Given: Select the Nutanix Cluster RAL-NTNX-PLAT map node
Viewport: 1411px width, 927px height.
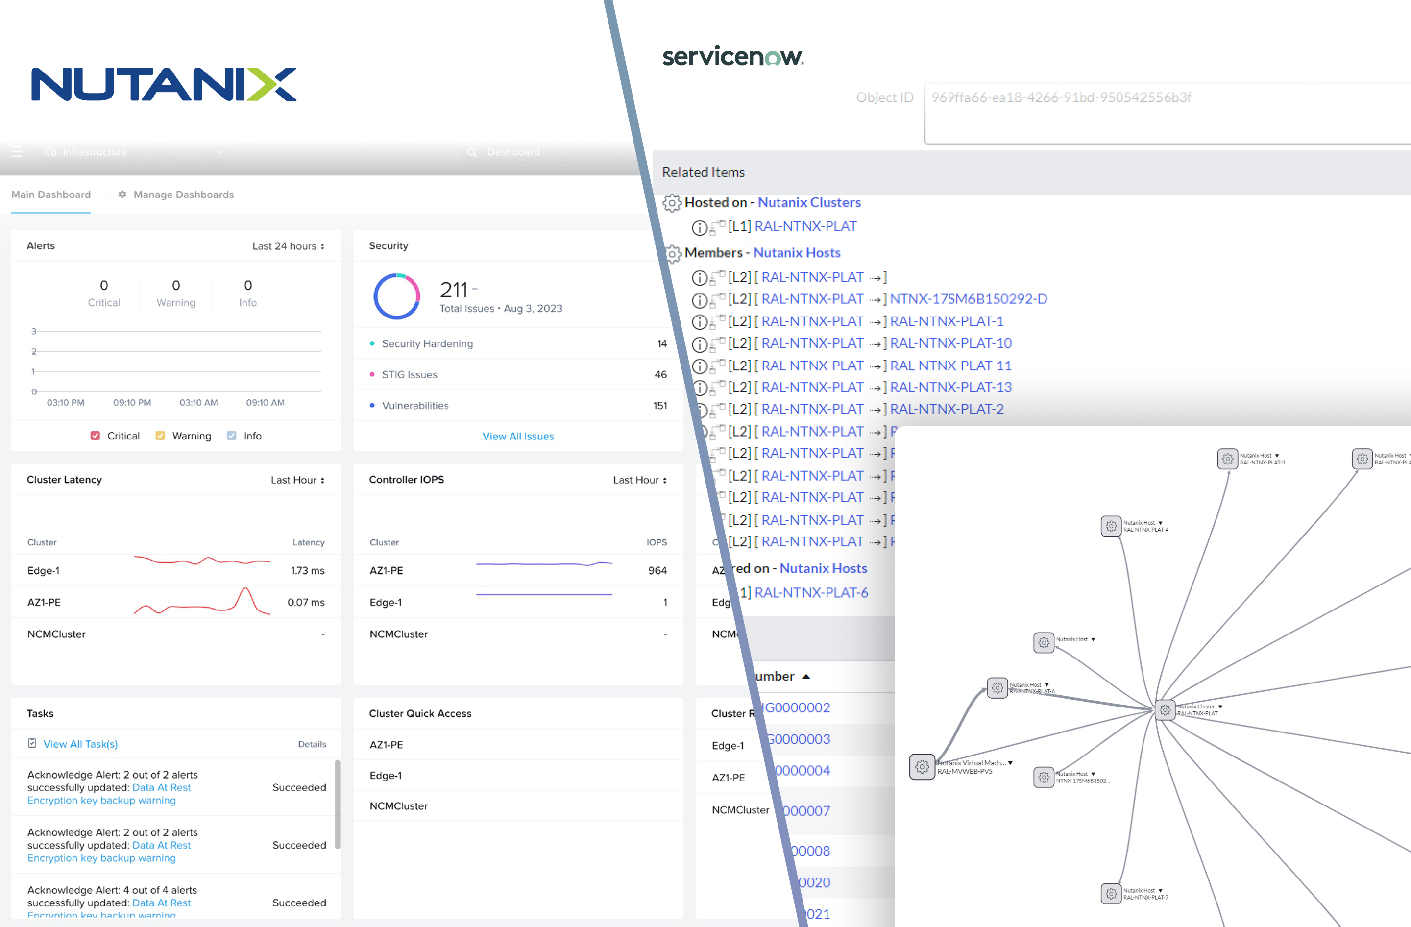Looking at the screenshot, I should tap(1165, 709).
